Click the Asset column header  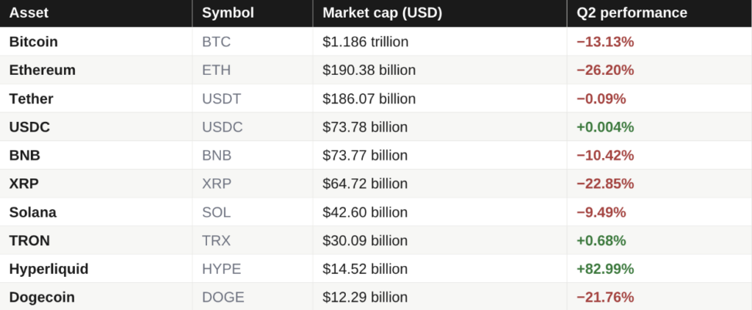tap(29, 13)
